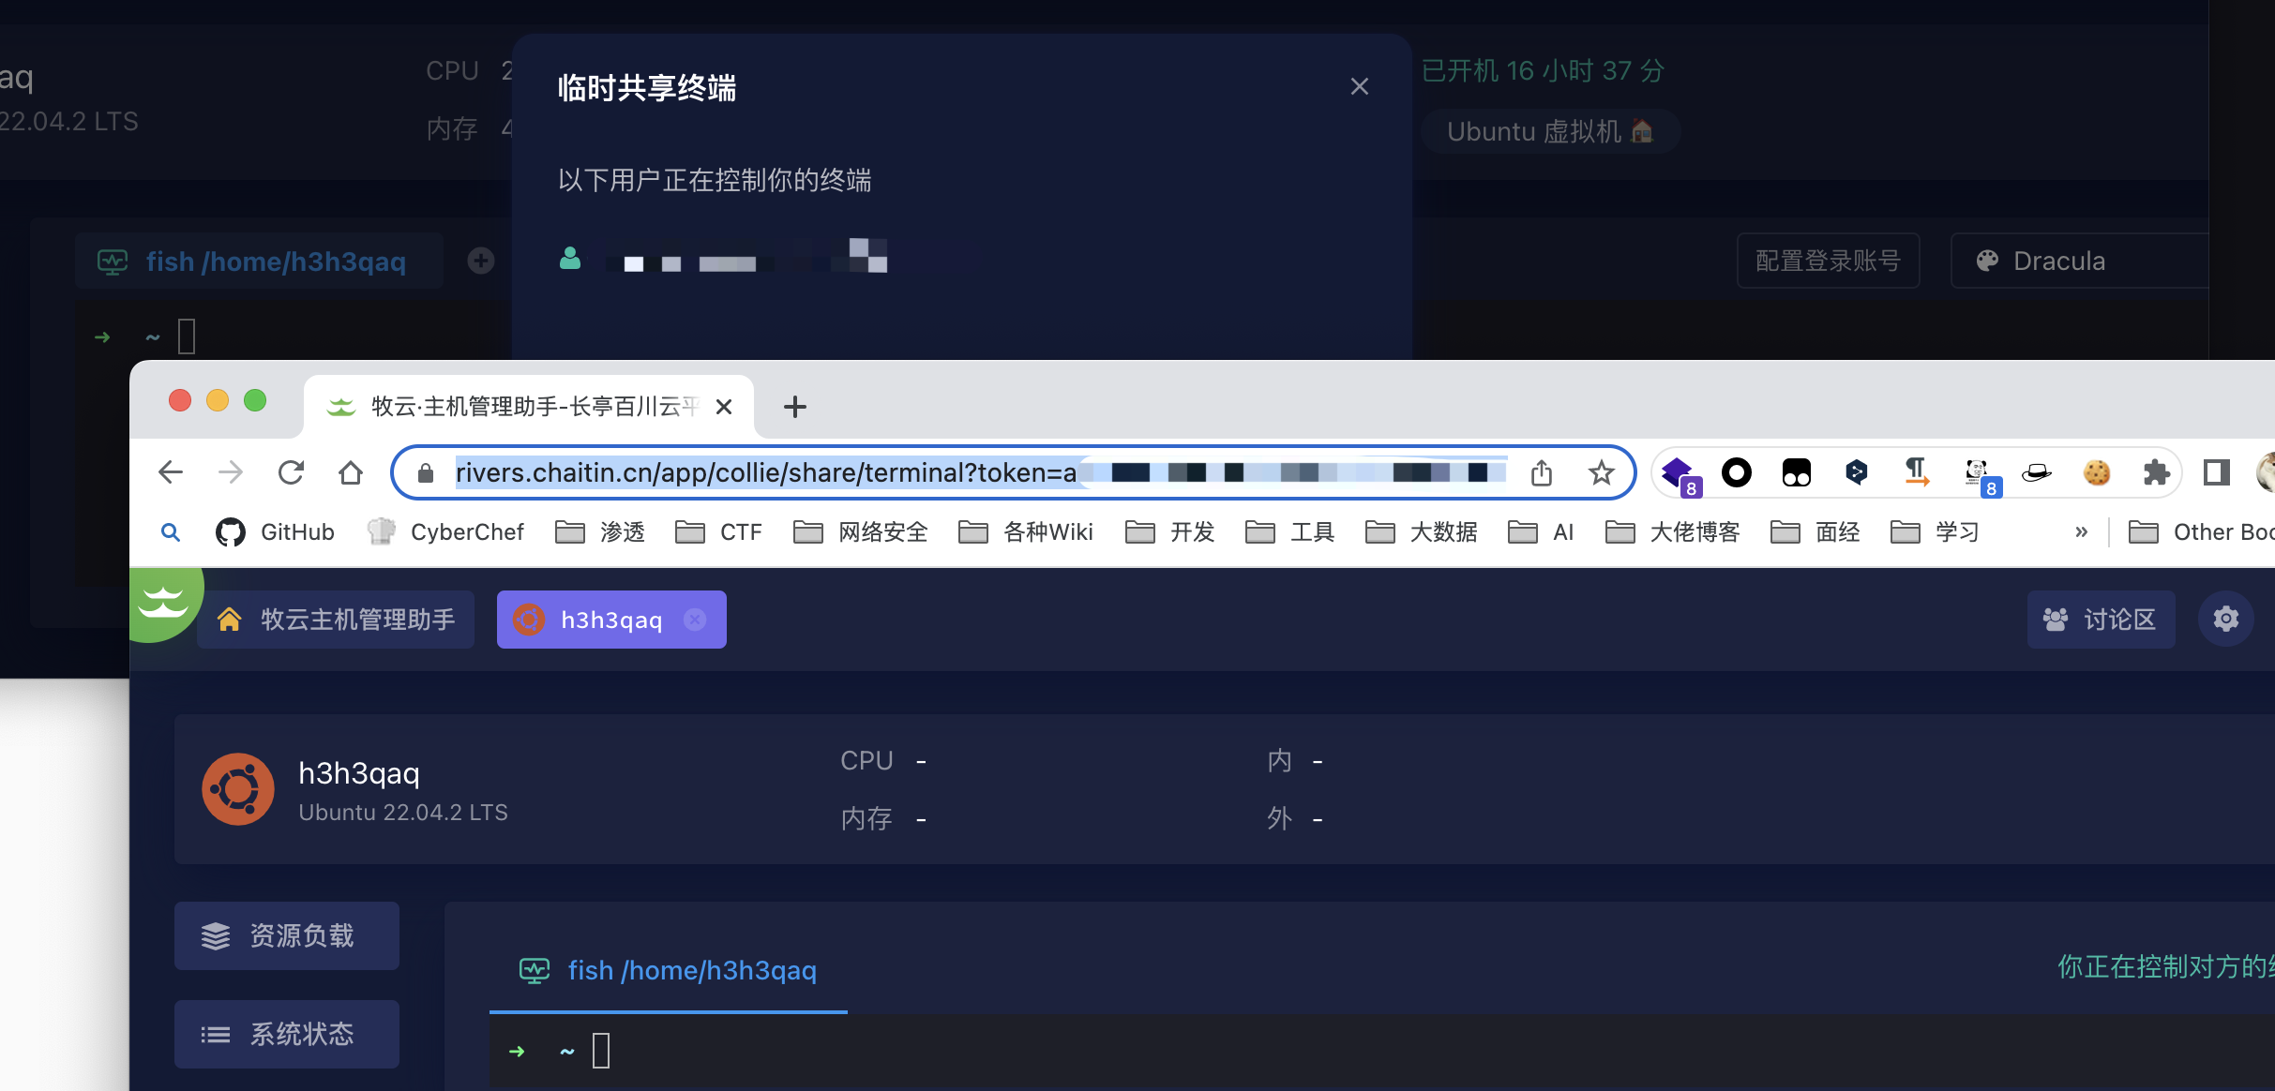This screenshot has width=2275, height=1091.
Task: Open the settings gear in 牧云 header
Action: pos(2225,620)
